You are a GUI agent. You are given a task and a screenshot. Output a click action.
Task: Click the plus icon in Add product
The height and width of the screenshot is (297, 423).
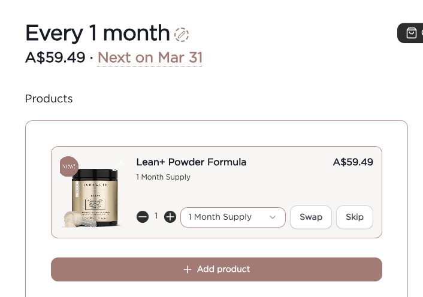point(188,269)
